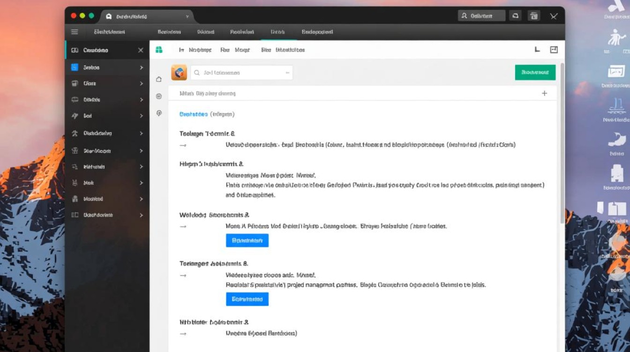
Task: Click the round icon below the home icon
Action: (x=159, y=96)
